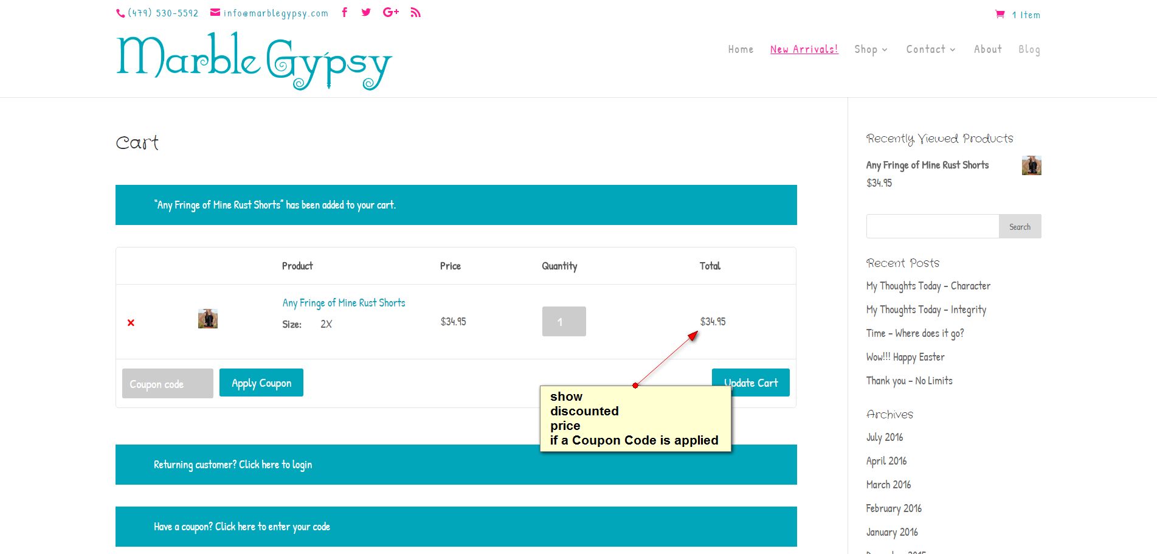Screen dimensions: 1157x554
Task: Click the added to your cart notice
Action: coord(456,205)
